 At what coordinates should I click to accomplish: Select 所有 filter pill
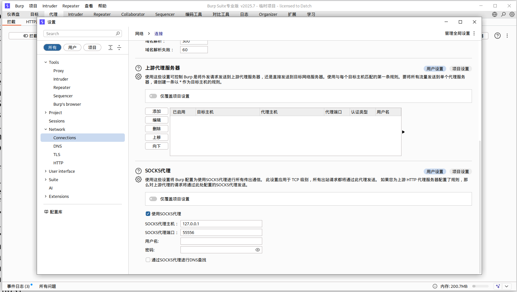click(52, 47)
